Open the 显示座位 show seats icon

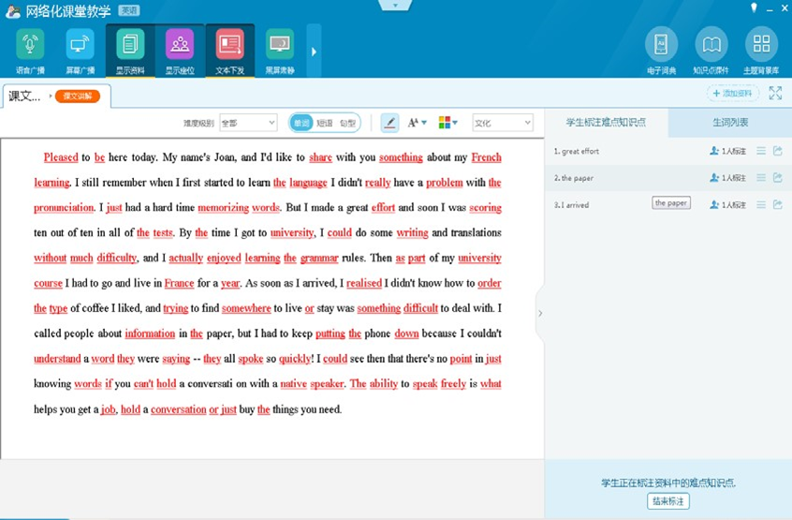point(180,45)
